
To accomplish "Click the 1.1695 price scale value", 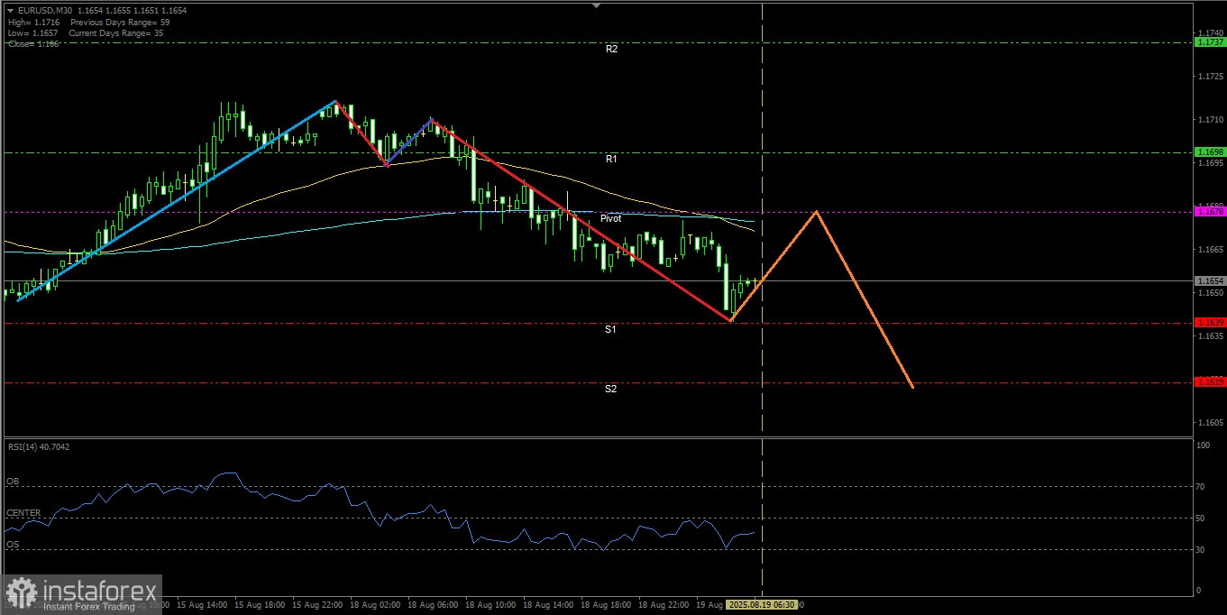I will point(1210,162).
